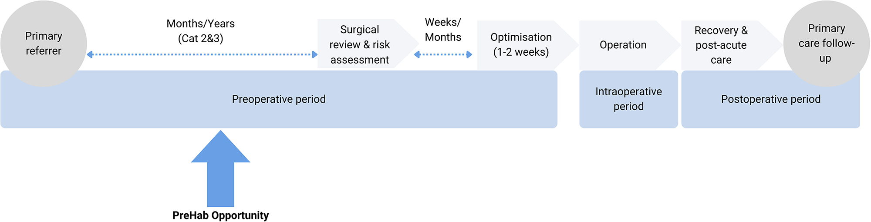Select the Operation step chevron
The height and width of the screenshot is (222, 871).
point(623,45)
